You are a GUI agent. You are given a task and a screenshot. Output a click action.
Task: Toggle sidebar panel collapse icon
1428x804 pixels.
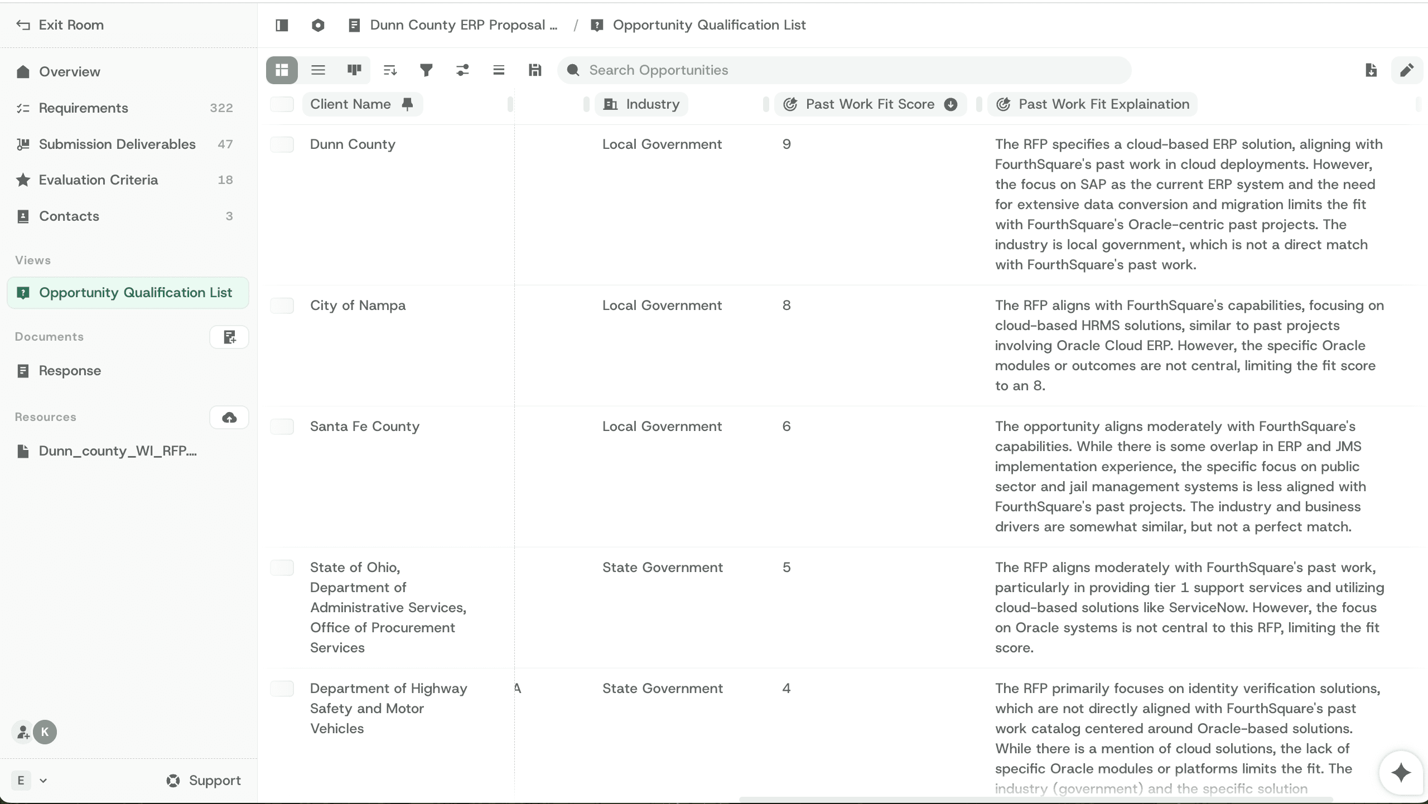click(x=282, y=25)
